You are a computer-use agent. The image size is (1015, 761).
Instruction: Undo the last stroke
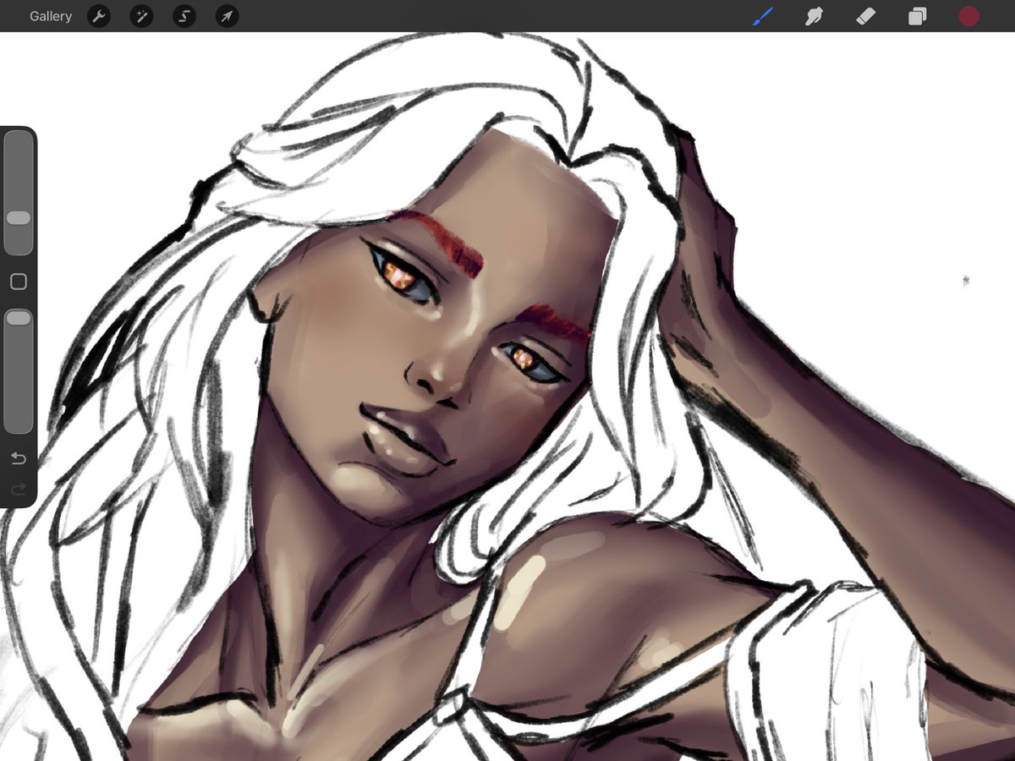[19, 458]
